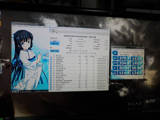The image size is (160, 120).
Task: Click the SMART table vertical scrollbar
Action: tap(107, 73)
